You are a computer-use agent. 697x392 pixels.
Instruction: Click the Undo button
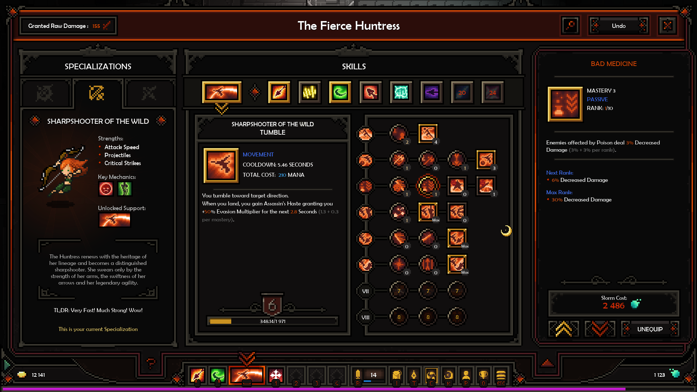coord(618,26)
